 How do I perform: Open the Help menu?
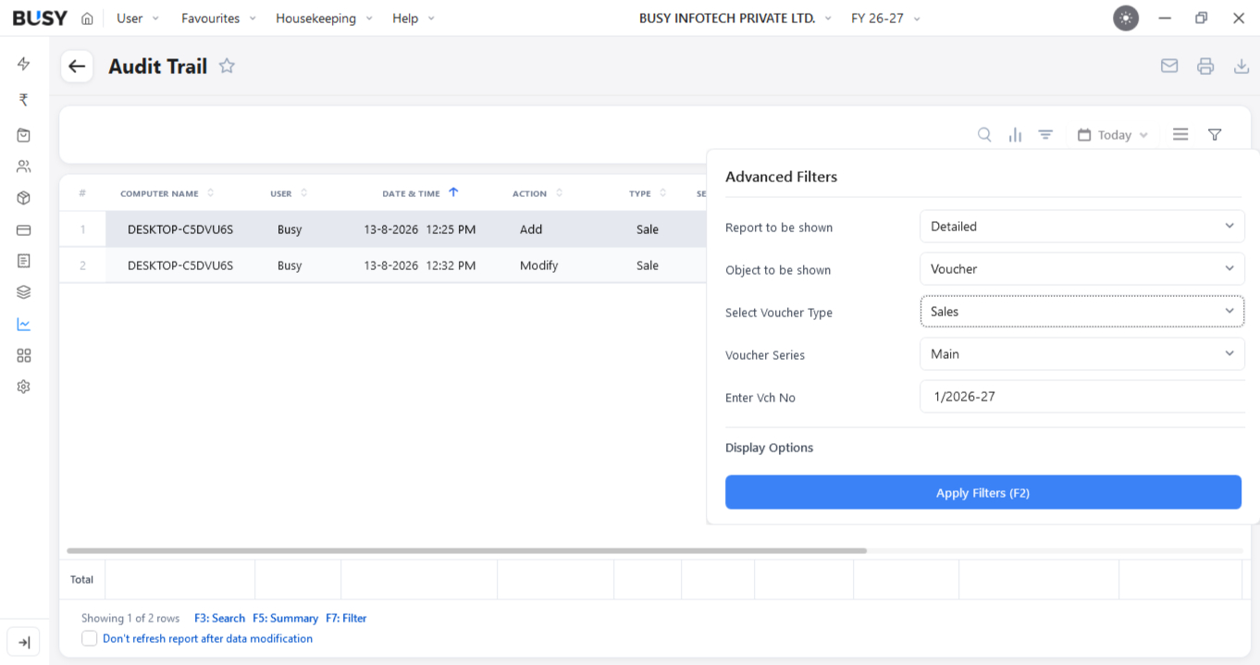point(414,18)
